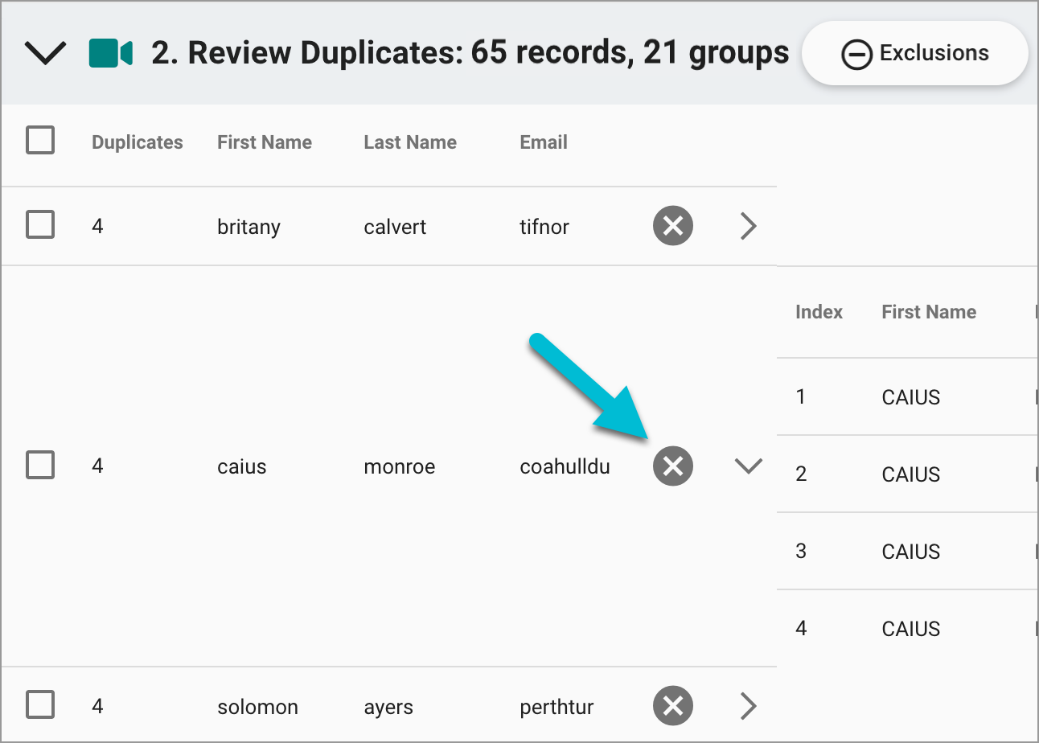1039x743 pixels.
Task: Exclude solomon ayers using the X icon
Action: click(673, 705)
